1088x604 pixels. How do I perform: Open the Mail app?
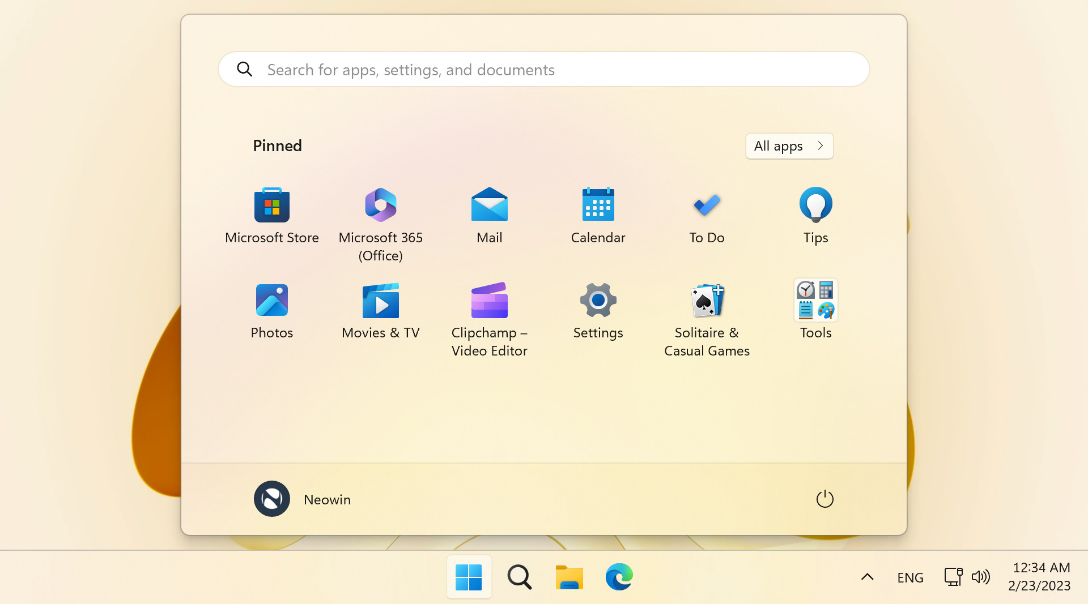point(490,216)
